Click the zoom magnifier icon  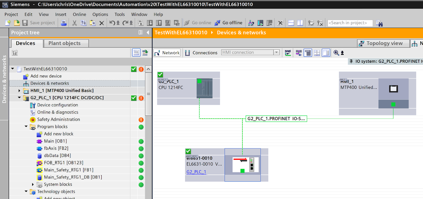[336, 53]
